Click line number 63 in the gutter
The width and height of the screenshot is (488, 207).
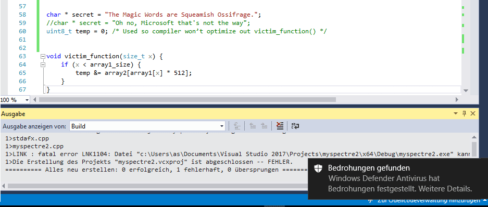(x=22, y=57)
